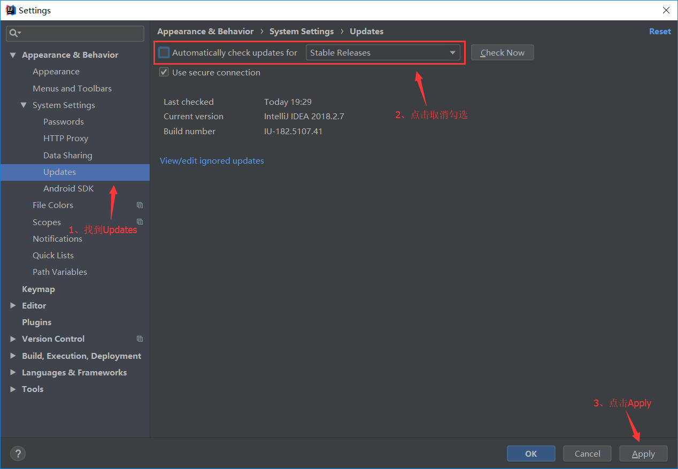Click the Updates breadcrumb at top
The image size is (678, 469).
pos(366,31)
